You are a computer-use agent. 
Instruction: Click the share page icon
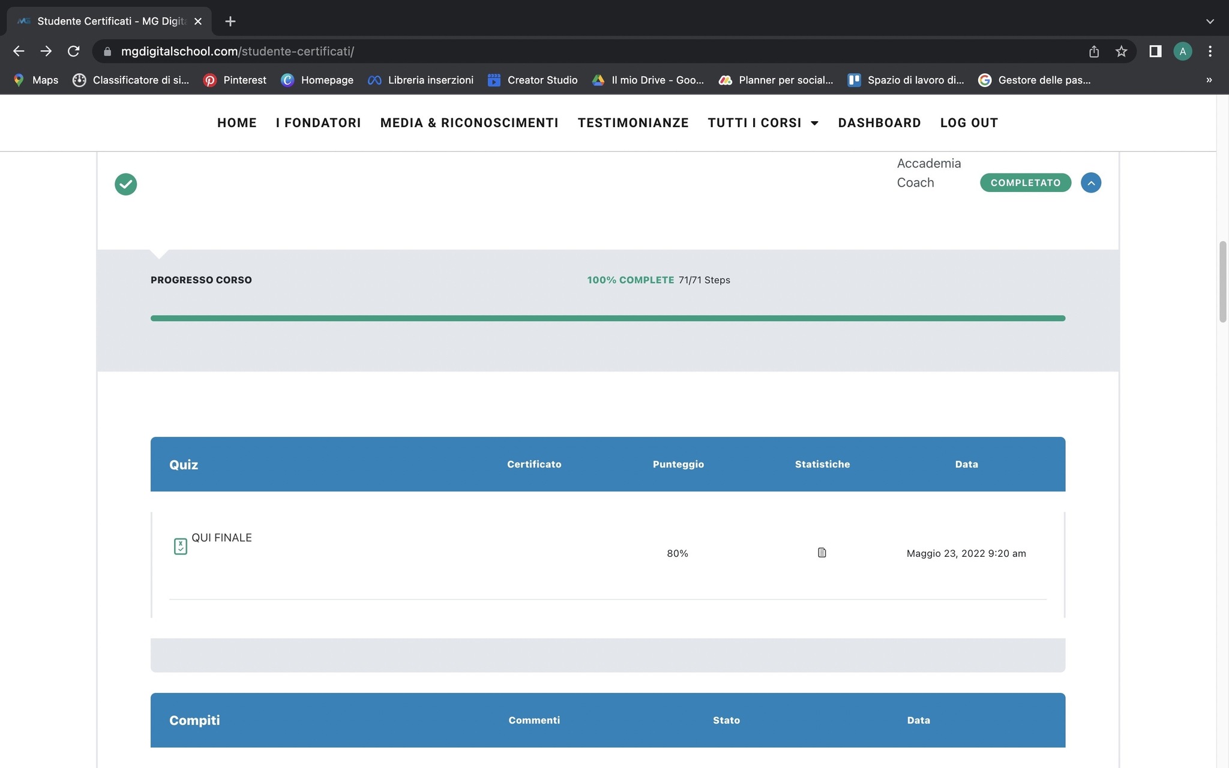(1094, 52)
